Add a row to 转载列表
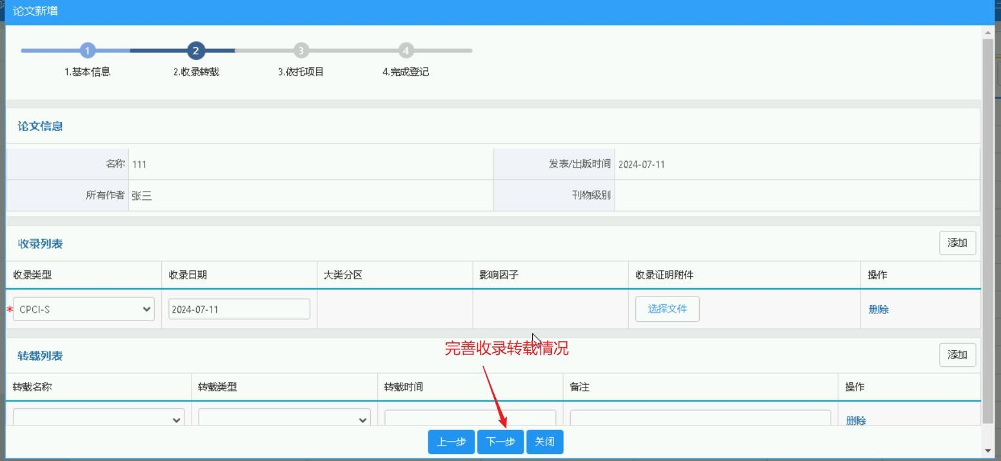 pos(957,355)
